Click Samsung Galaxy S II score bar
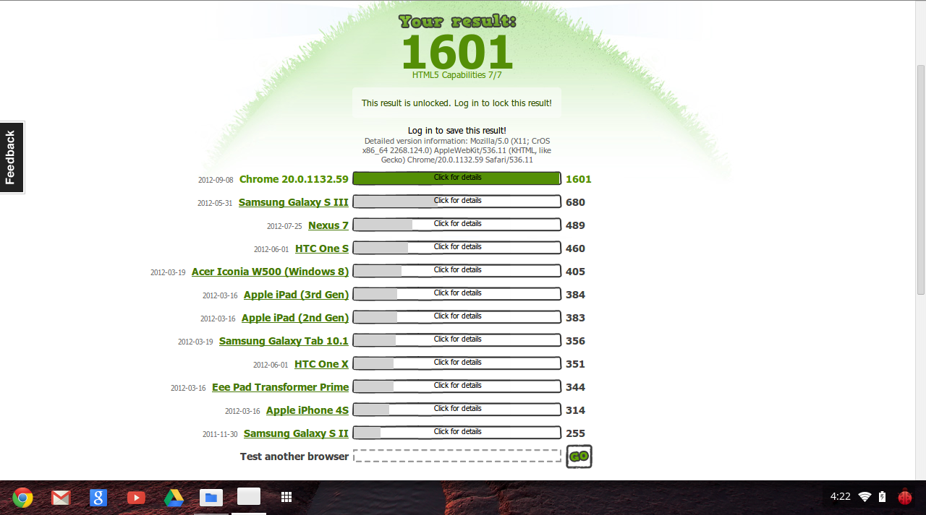 pos(456,433)
